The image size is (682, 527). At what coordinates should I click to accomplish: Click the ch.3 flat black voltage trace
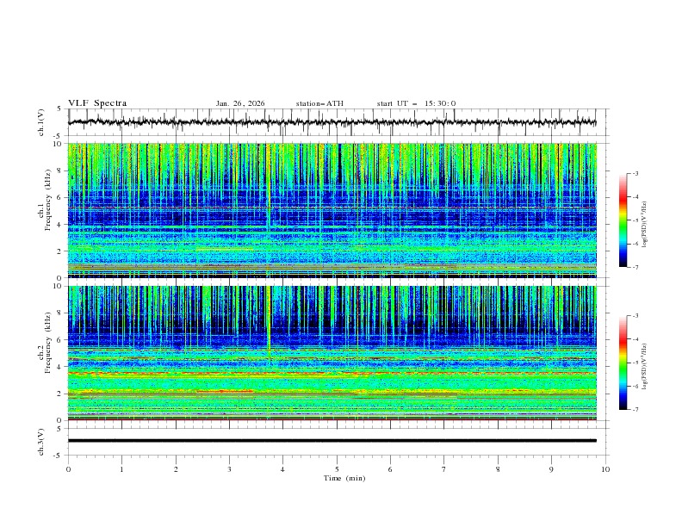pyautogui.click(x=332, y=441)
